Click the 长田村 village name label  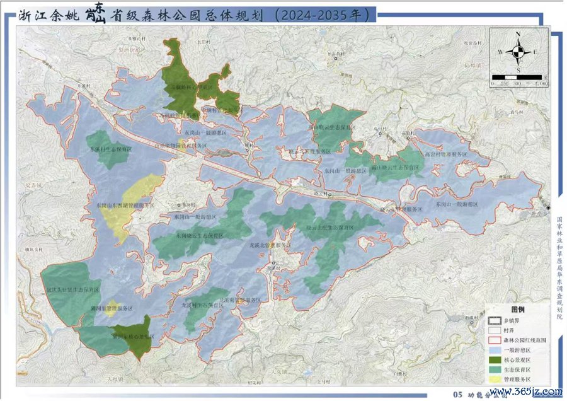[203, 42]
